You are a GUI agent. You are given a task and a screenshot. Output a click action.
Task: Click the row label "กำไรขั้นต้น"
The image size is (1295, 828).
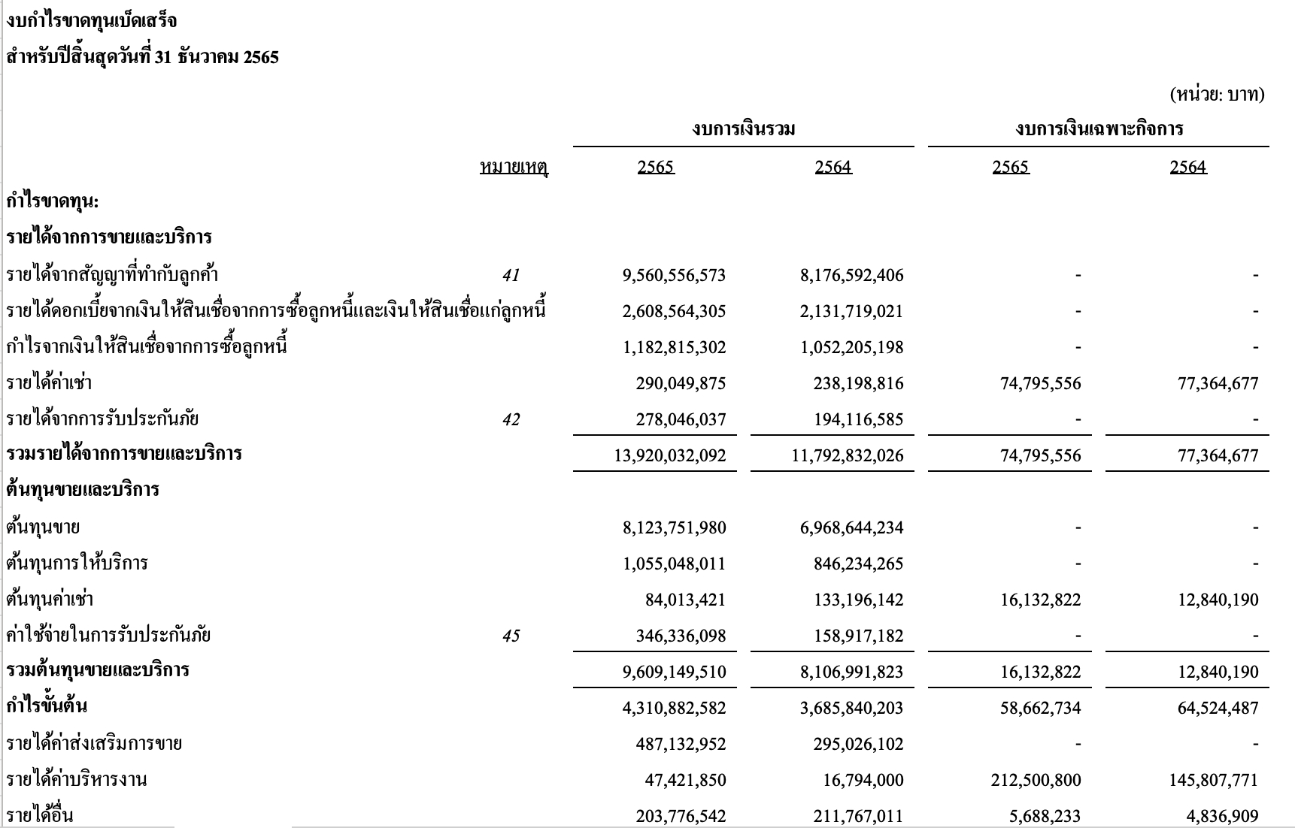pos(47,706)
